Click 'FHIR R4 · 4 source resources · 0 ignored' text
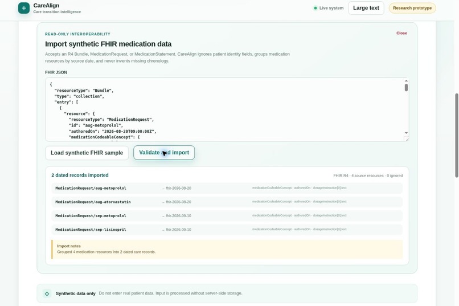This screenshot has width=459, height=306. click(x=368, y=176)
